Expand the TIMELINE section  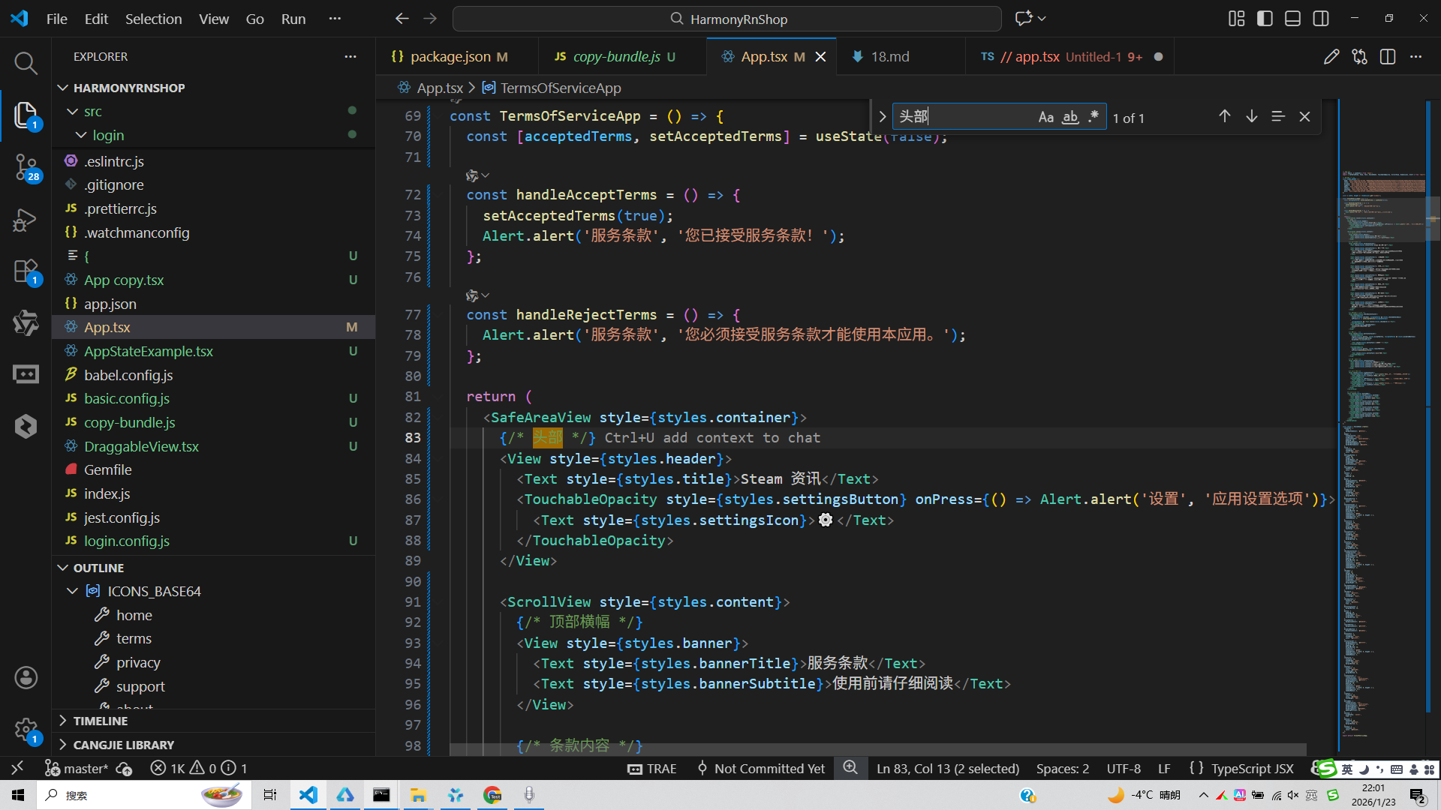(x=100, y=721)
